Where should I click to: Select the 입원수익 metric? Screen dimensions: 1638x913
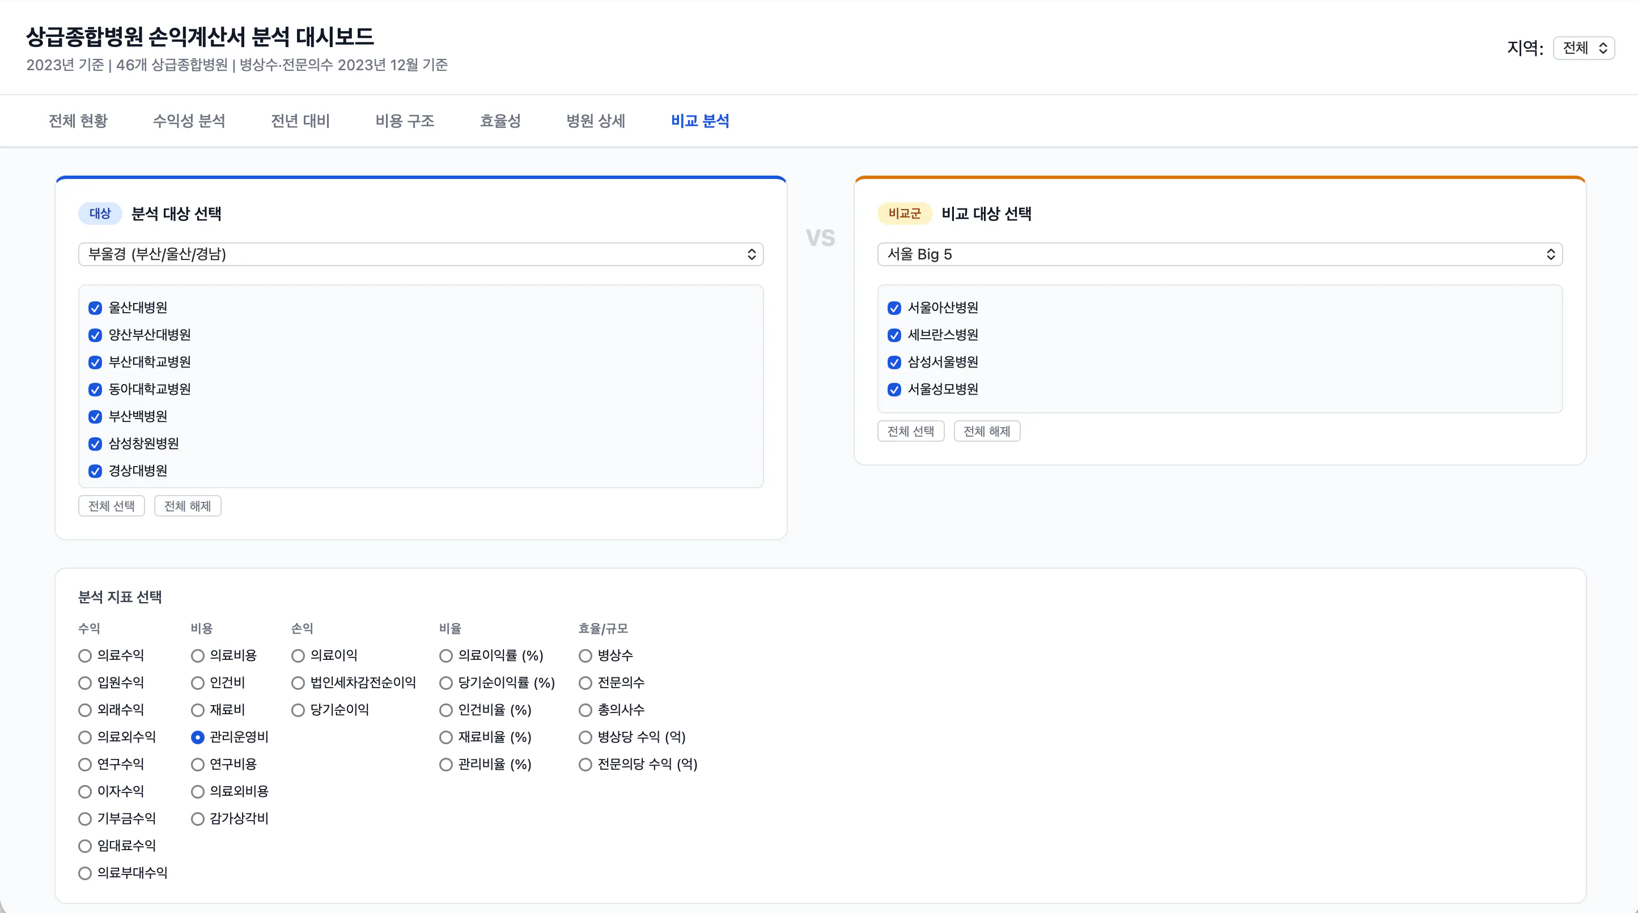85,683
